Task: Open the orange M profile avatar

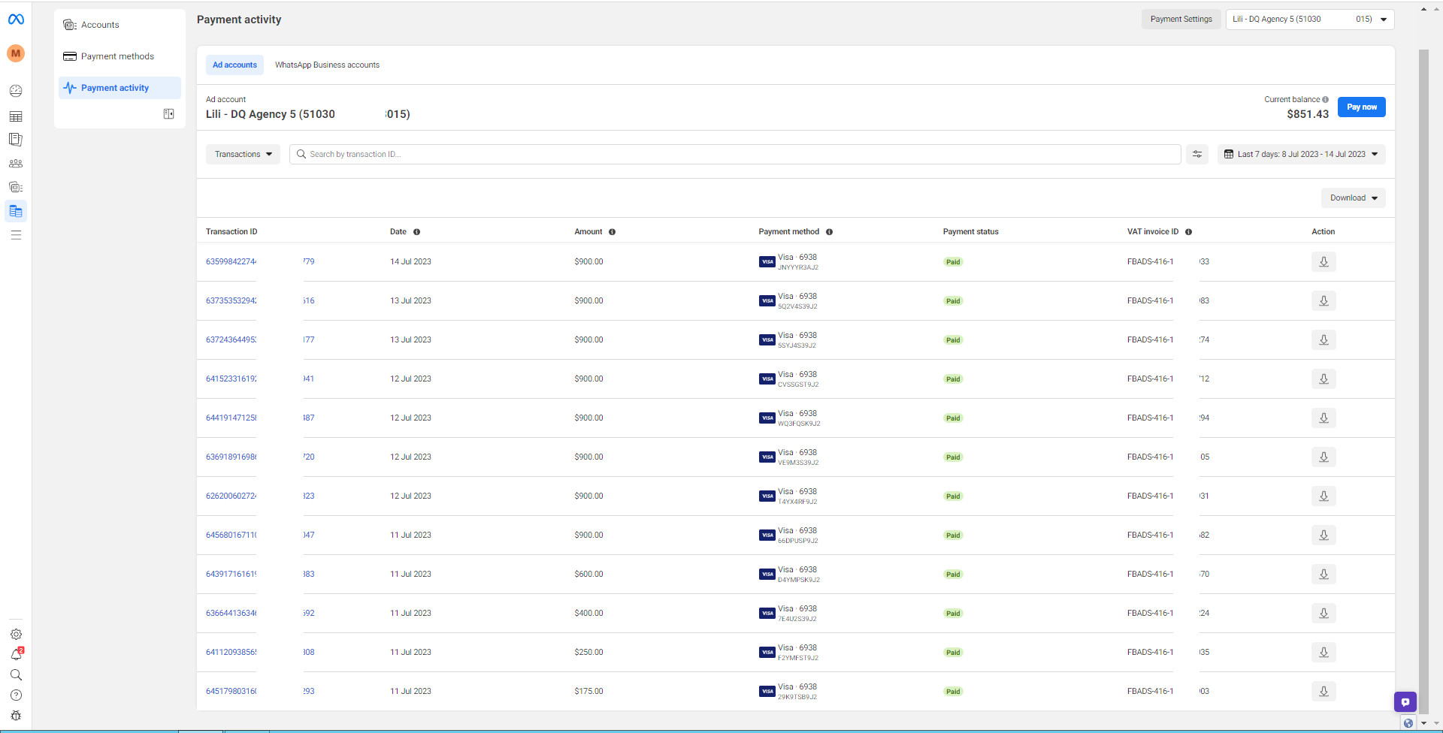Action: pyautogui.click(x=16, y=53)
